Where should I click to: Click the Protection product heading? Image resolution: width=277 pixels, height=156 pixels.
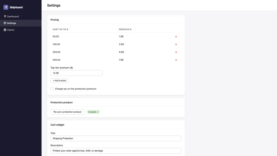point(62,102)
